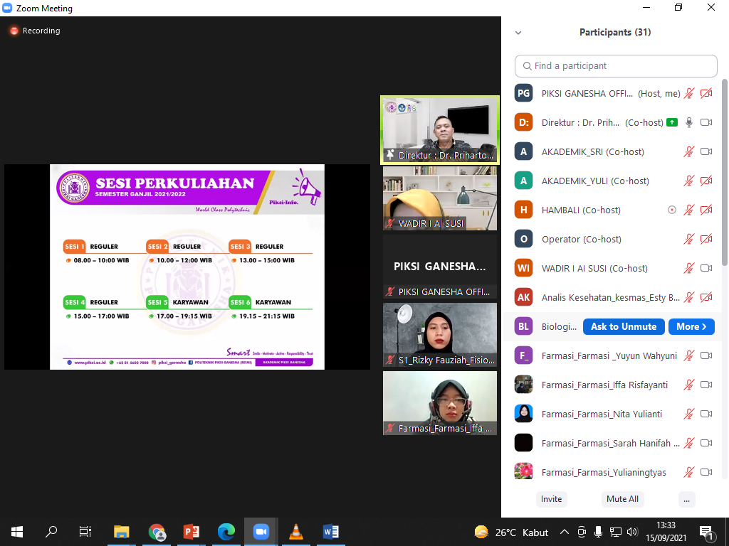Open Google Chrome from the taskbar
The height and width of the screenshot is (546, 729).
pos(157,532)
